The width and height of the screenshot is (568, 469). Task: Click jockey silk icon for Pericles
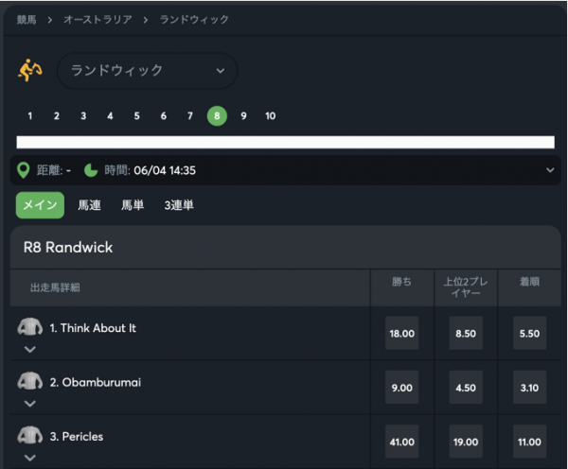point(30,435)
